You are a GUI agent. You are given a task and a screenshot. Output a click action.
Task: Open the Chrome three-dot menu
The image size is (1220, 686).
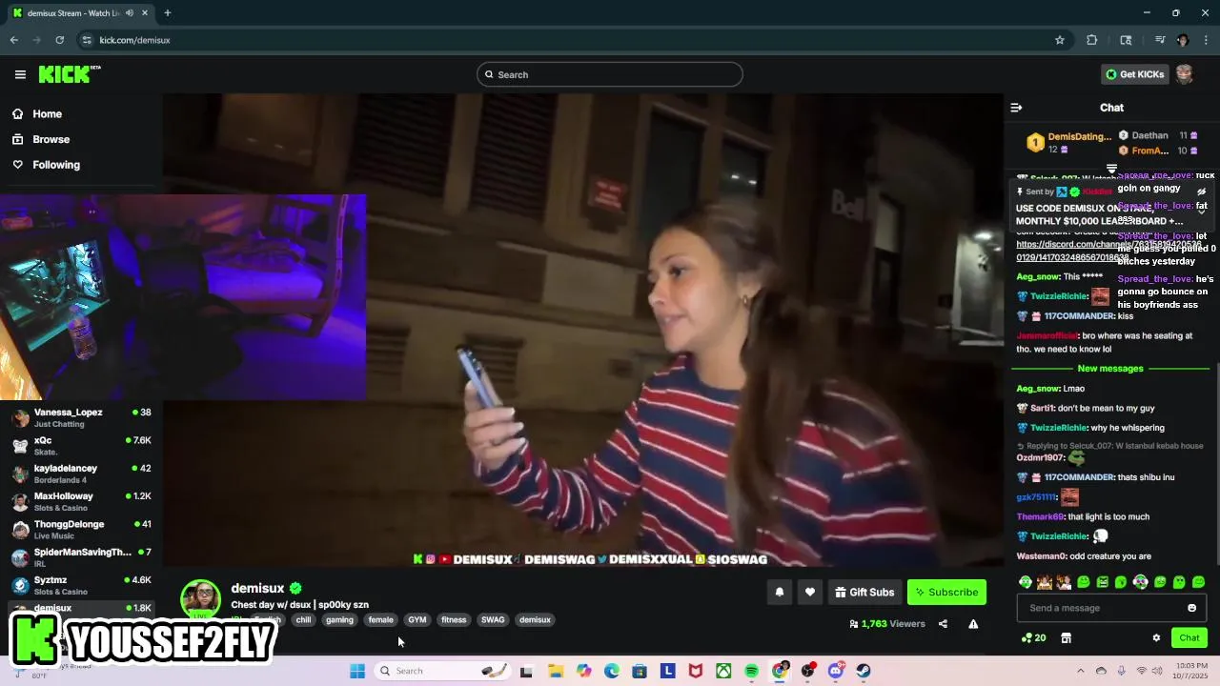click(x=1207, y=40)
